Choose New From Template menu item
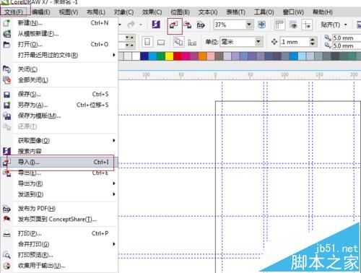This screenshot has height=273, width=361. [x=59, y=33]
